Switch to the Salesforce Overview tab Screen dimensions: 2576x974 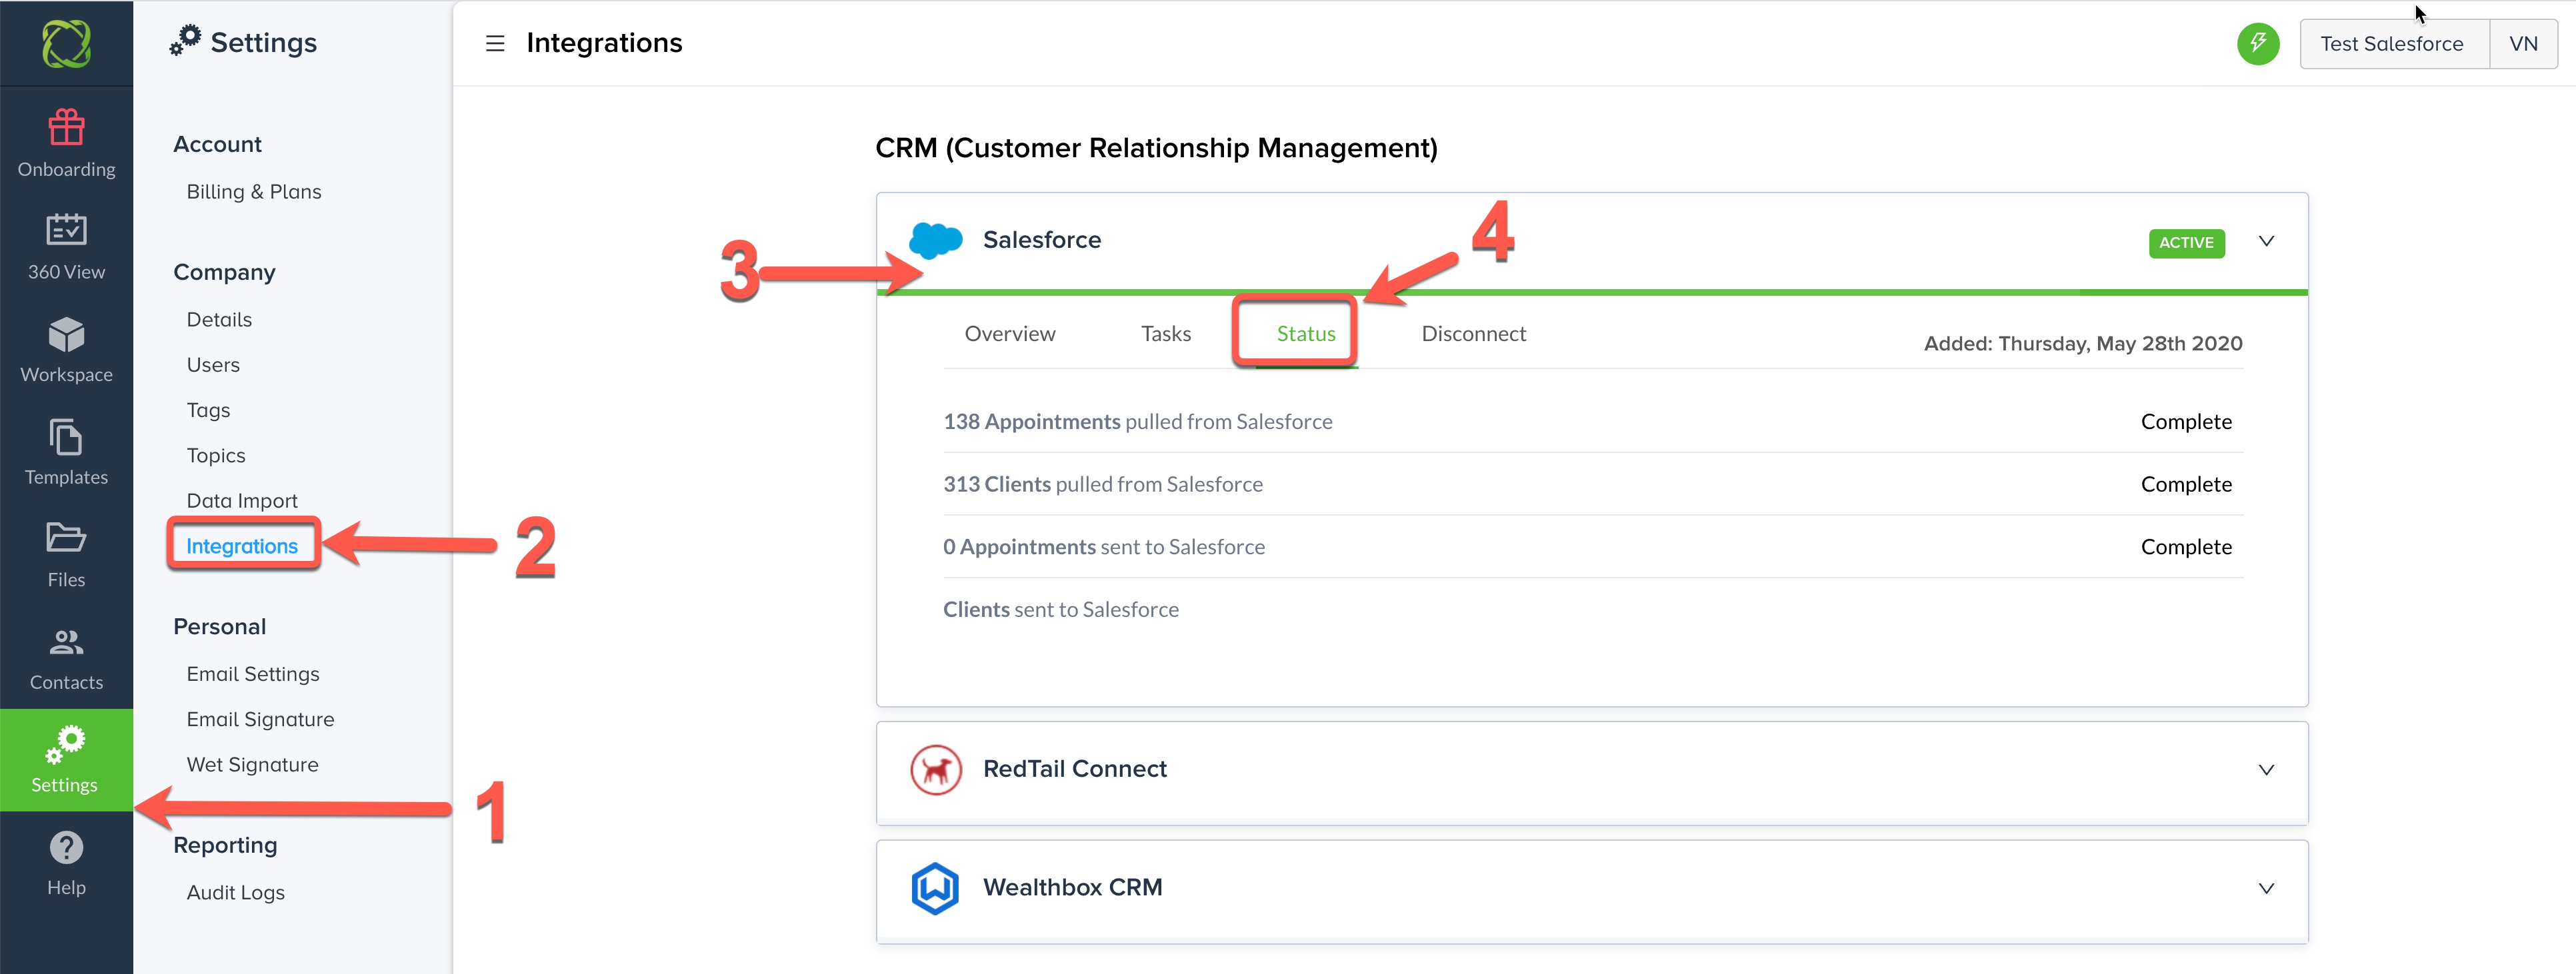tap(1009, 334)
